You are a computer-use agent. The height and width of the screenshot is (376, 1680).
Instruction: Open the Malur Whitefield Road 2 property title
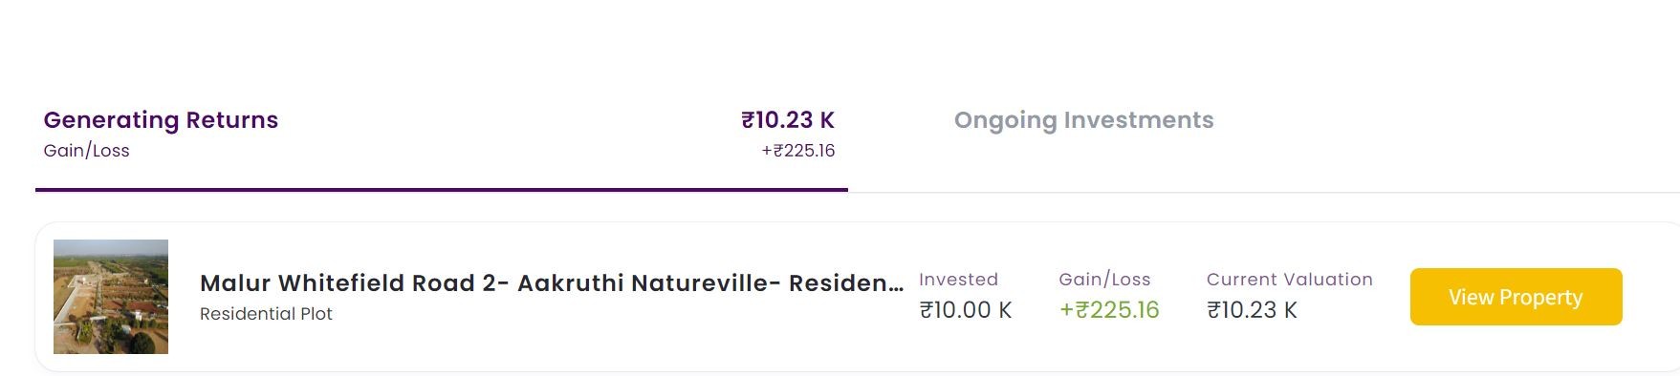[x=551, y=283]
